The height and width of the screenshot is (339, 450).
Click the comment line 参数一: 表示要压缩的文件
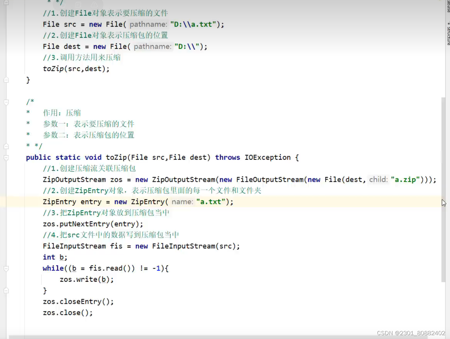(x=89, y=124)
